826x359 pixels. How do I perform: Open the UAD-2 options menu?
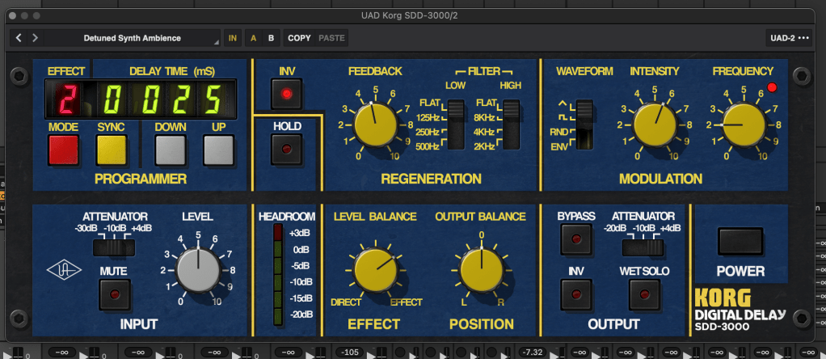788,38
